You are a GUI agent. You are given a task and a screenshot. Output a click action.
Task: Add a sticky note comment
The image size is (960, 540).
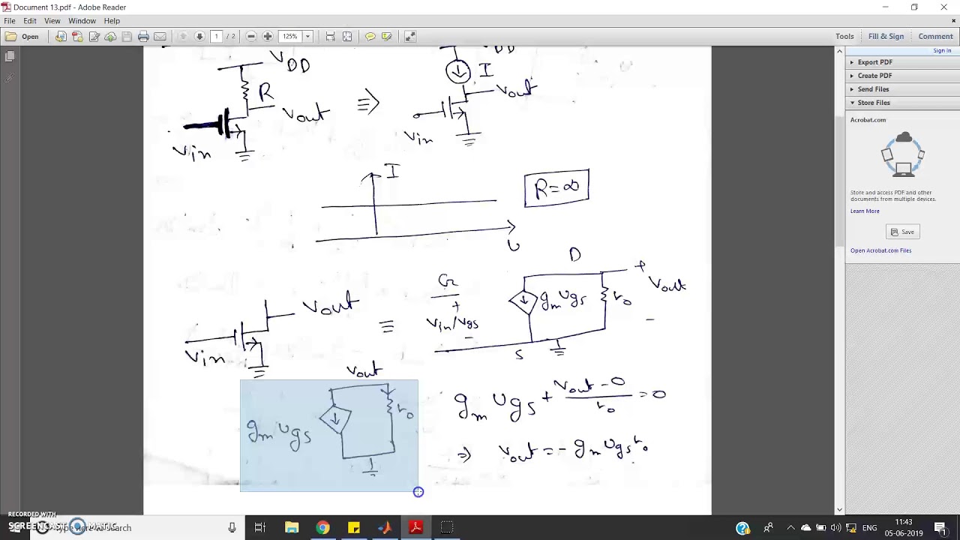370,36
